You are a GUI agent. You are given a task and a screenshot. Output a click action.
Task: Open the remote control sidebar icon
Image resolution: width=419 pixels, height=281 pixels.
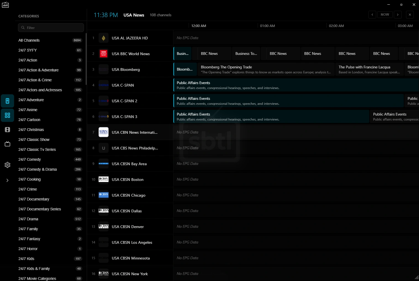point(7,101)
